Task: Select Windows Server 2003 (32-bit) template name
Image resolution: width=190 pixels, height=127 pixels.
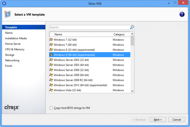Action: pos(71,60)
